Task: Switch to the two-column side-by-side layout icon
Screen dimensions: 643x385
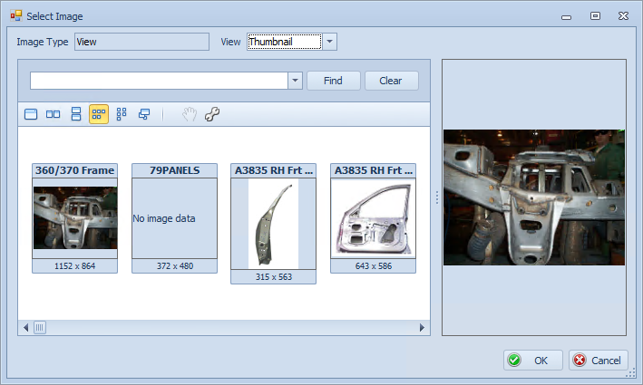Action: click(53, 114)
